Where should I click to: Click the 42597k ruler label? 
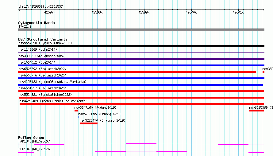pyautogui.click(x=50, y=12)
